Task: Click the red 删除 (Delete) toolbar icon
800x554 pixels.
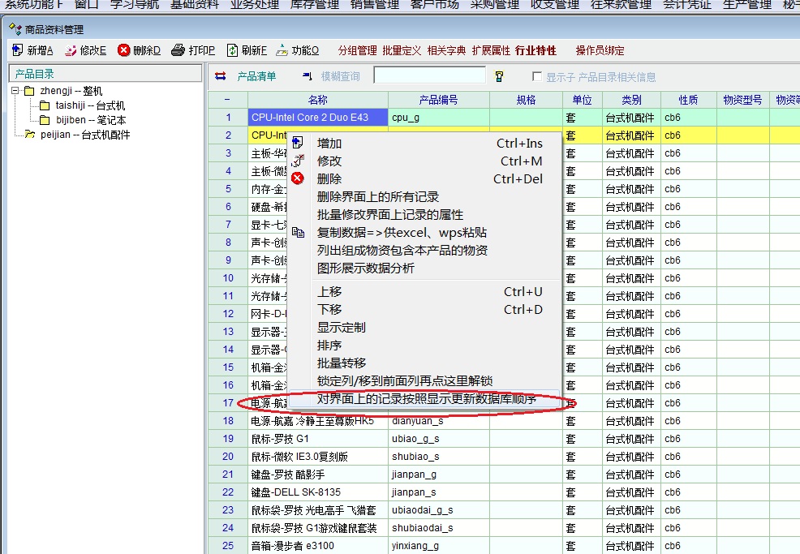Action: [x=123, y=50]
